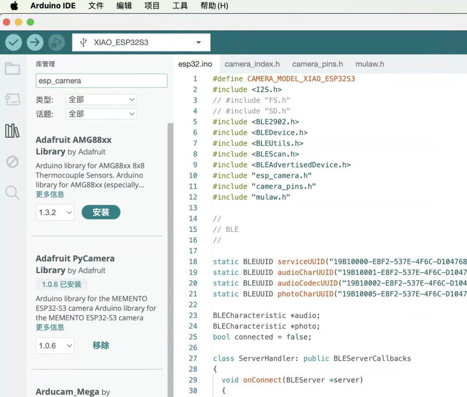Viewport: 467px width, 397px height.
Task: Open the 话题 filter dropdown
Action: [x=101, y=113]
